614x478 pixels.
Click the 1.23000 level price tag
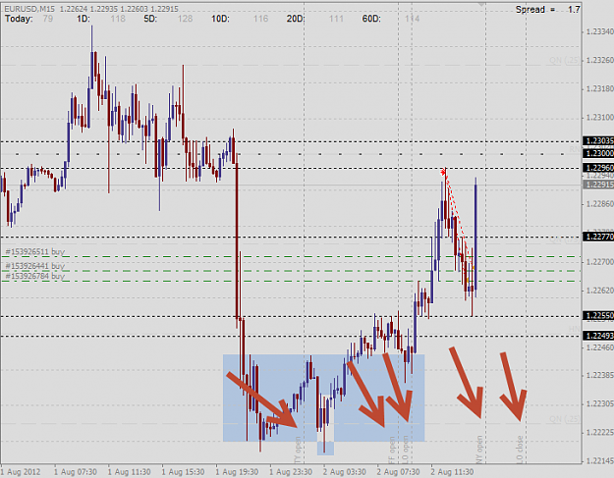(x=598, y=153)
